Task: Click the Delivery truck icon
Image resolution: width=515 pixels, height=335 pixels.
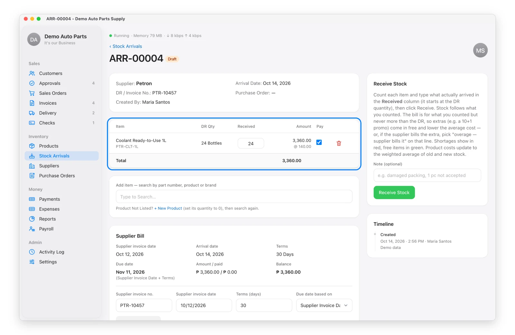Action: pos(32,113)
